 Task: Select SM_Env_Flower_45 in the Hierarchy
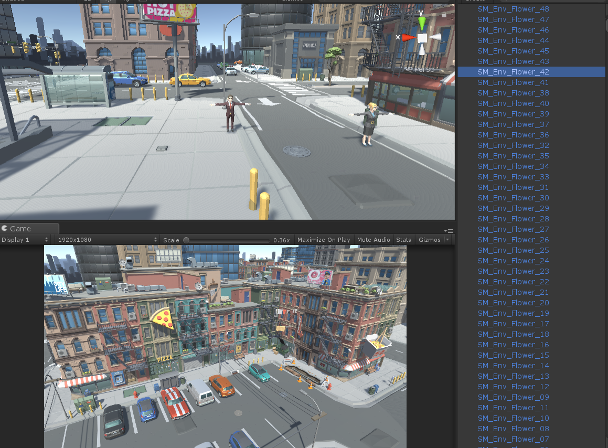(531, 51)
